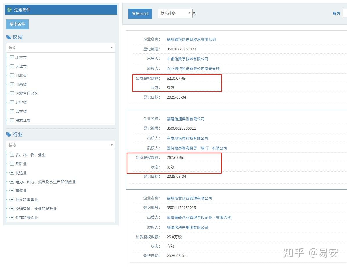
Task: Open the region 搜索 dropdown arrow
Action: coord(111,48)
